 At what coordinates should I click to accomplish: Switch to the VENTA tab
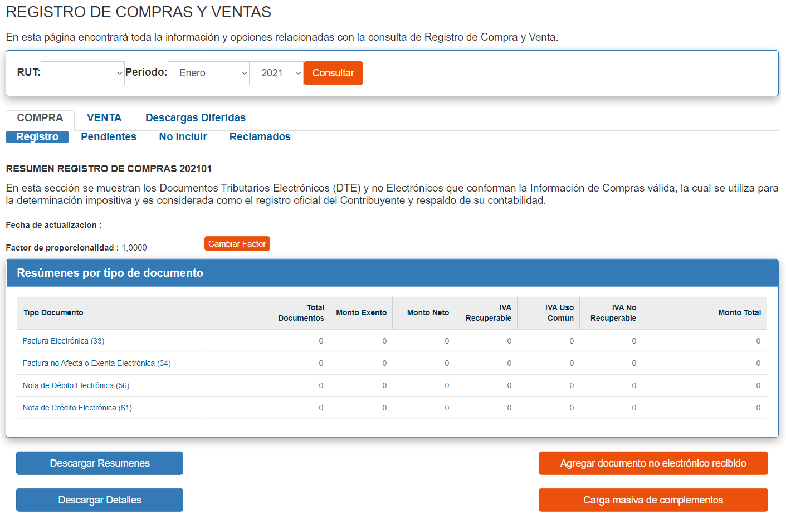coord(104,117)
